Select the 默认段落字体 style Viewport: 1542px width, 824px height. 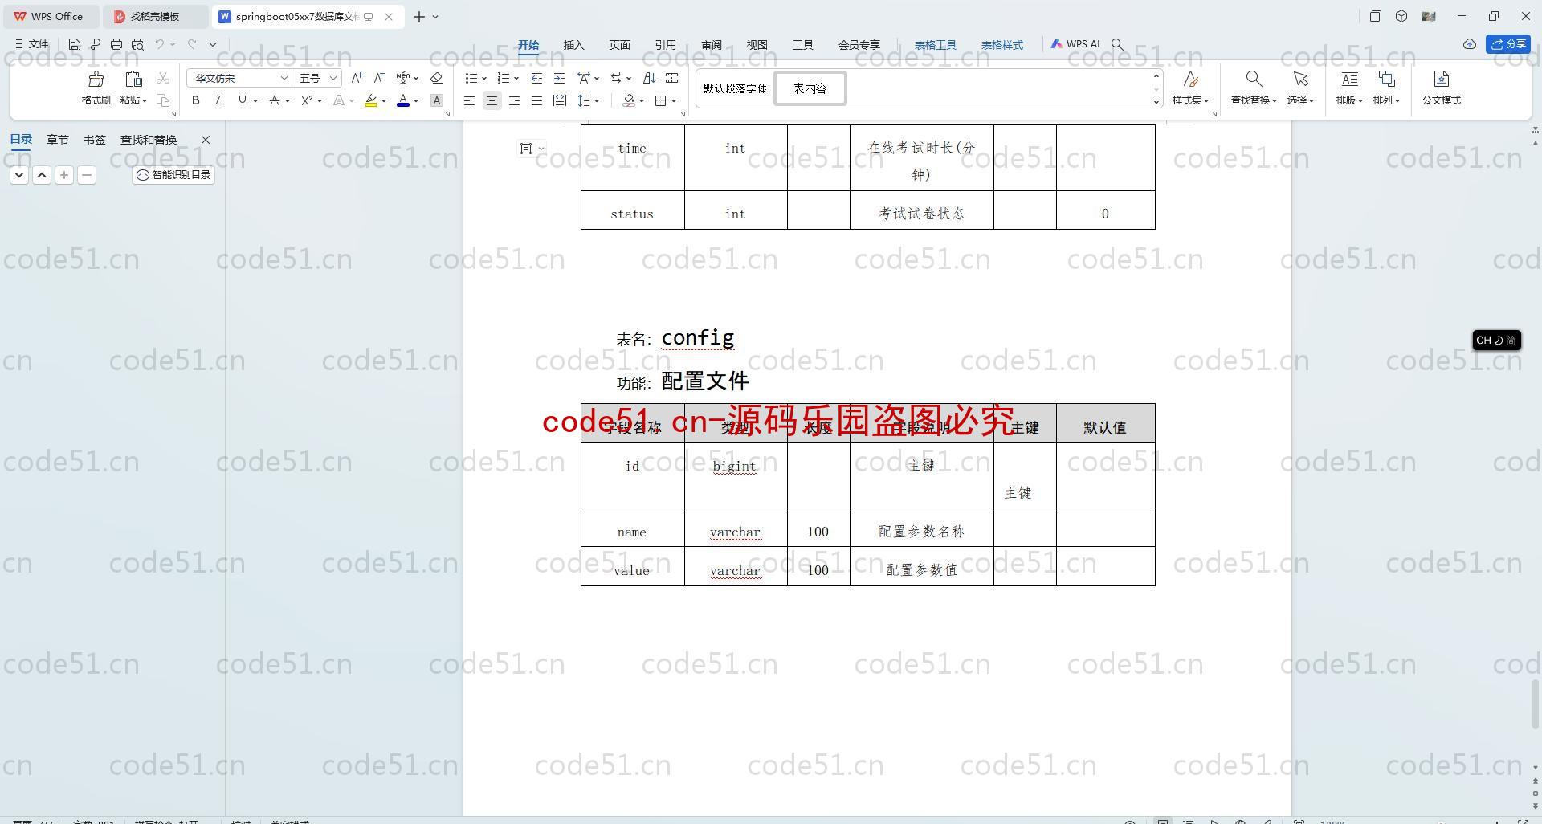pyautogui.click(x=735, y=88)
